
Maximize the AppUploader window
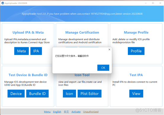point(153,3)
